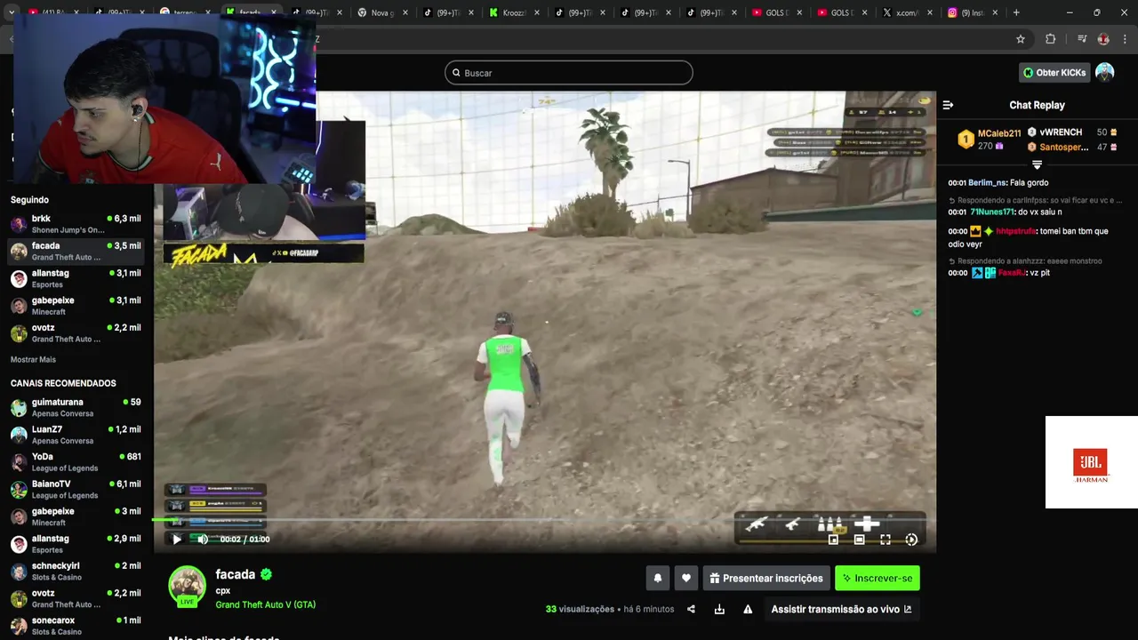The height and width of the screenshot is (640, 1138).
Task: Open LuanZ7 recommended channel
Action: pyautogui.click(x=76, y=435)
